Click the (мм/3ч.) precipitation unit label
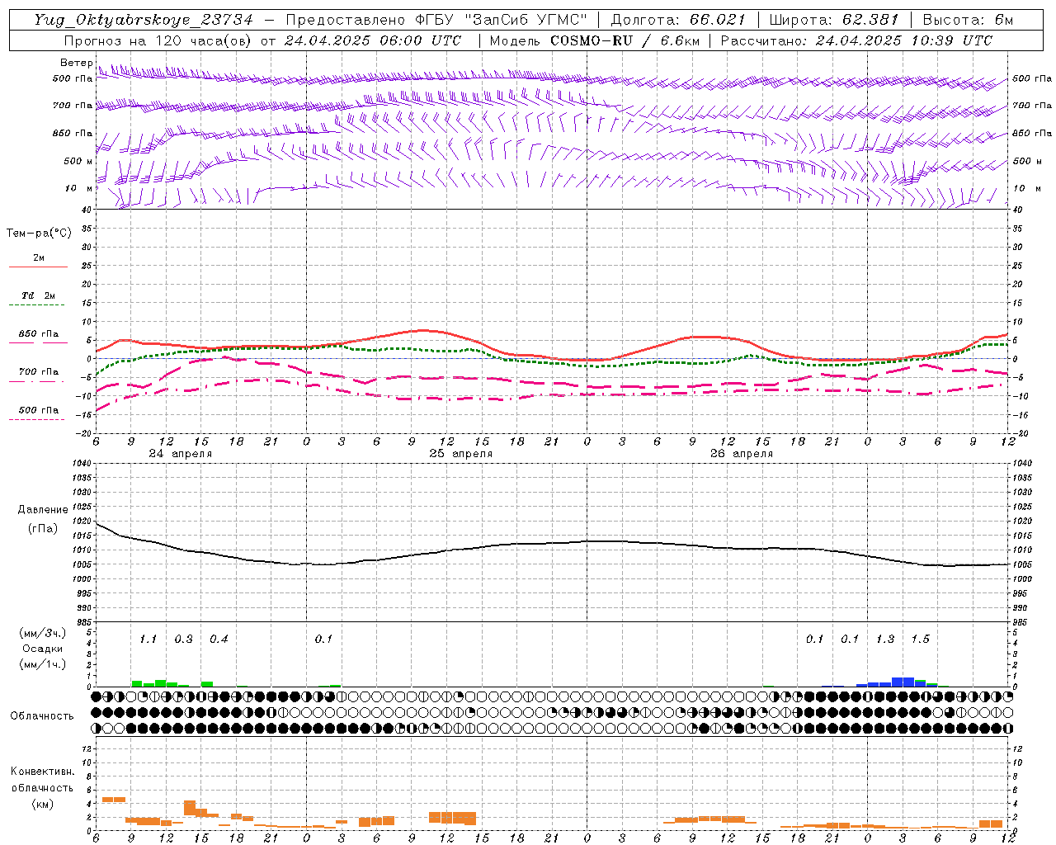 pos(43,634)
